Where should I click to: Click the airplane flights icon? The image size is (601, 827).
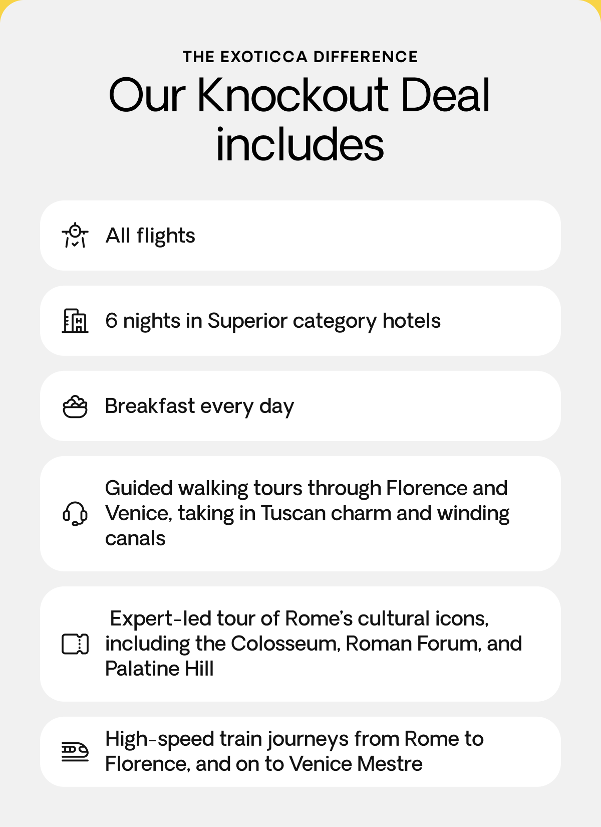coord(75,235)
